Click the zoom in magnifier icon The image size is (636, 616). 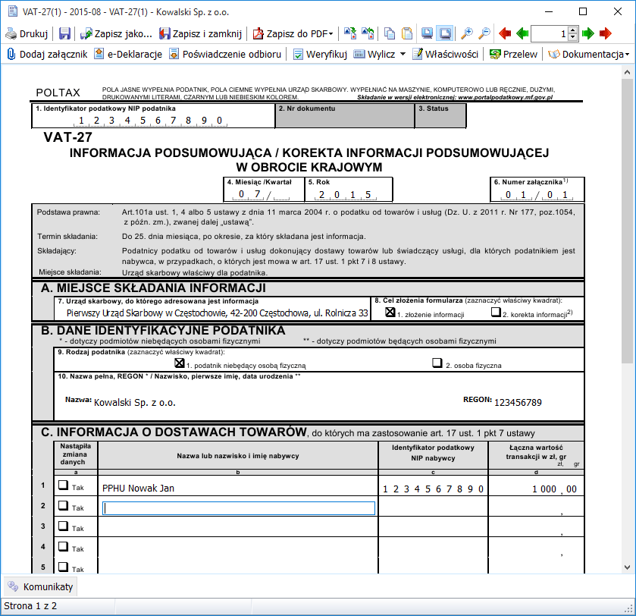(x=467, y=33)
